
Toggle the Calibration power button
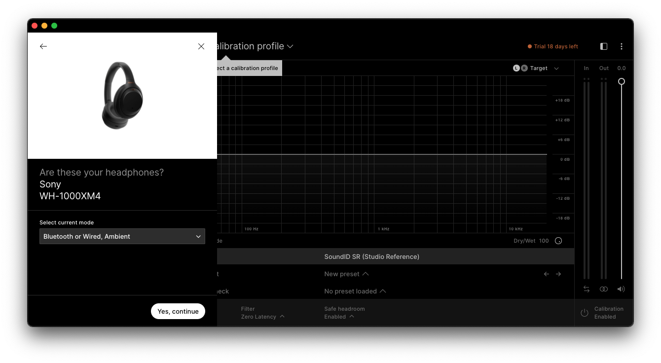[x=585, y=313]
